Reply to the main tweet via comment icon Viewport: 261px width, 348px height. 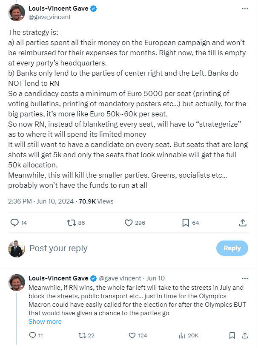tap(14, 223)
